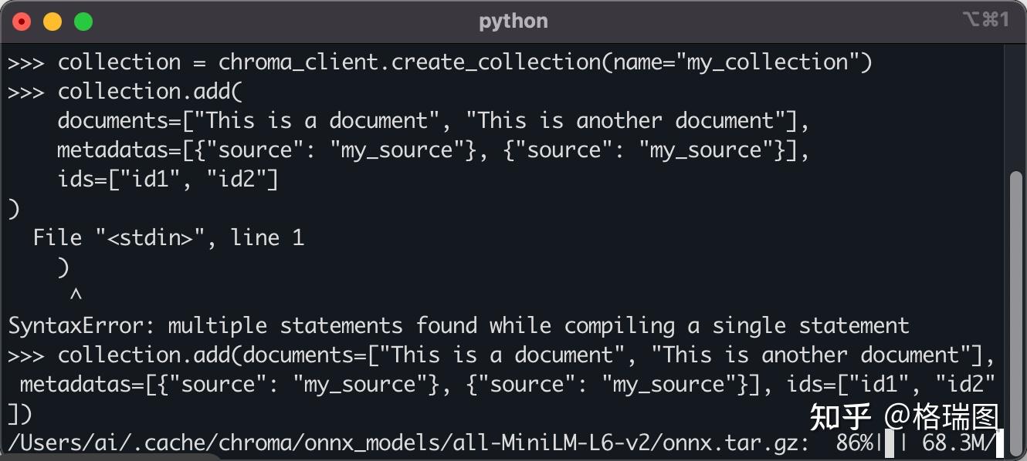Click the word SyntaxError in the error message
Screen dimensions: 1027x461
(x=76, y=325)
